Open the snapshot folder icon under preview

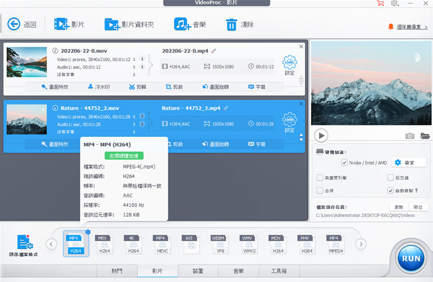[x=425, y=136]
